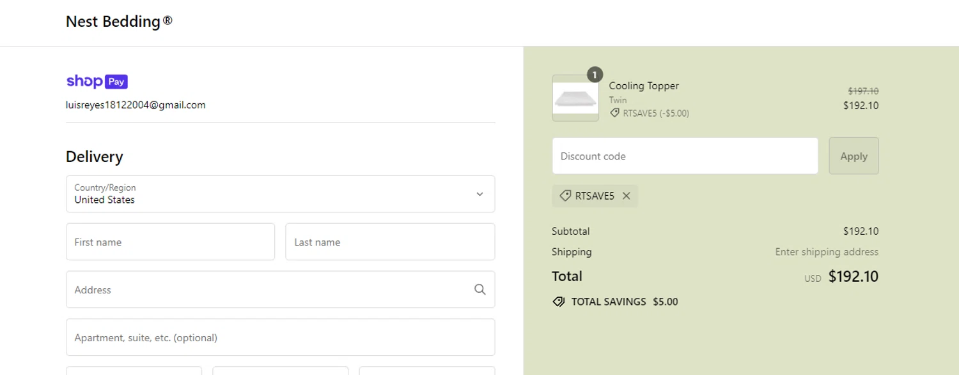Screen dimensions: 959x375
Task: Click the Shop Pay logo
Action: click(x=97, y=82)
